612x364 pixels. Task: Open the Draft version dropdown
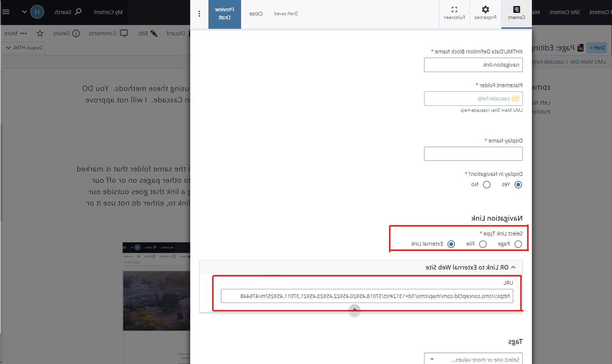[597, 48]
